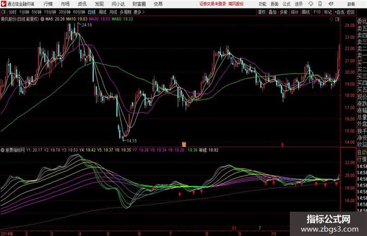Open F10 company info

[317, 12]
